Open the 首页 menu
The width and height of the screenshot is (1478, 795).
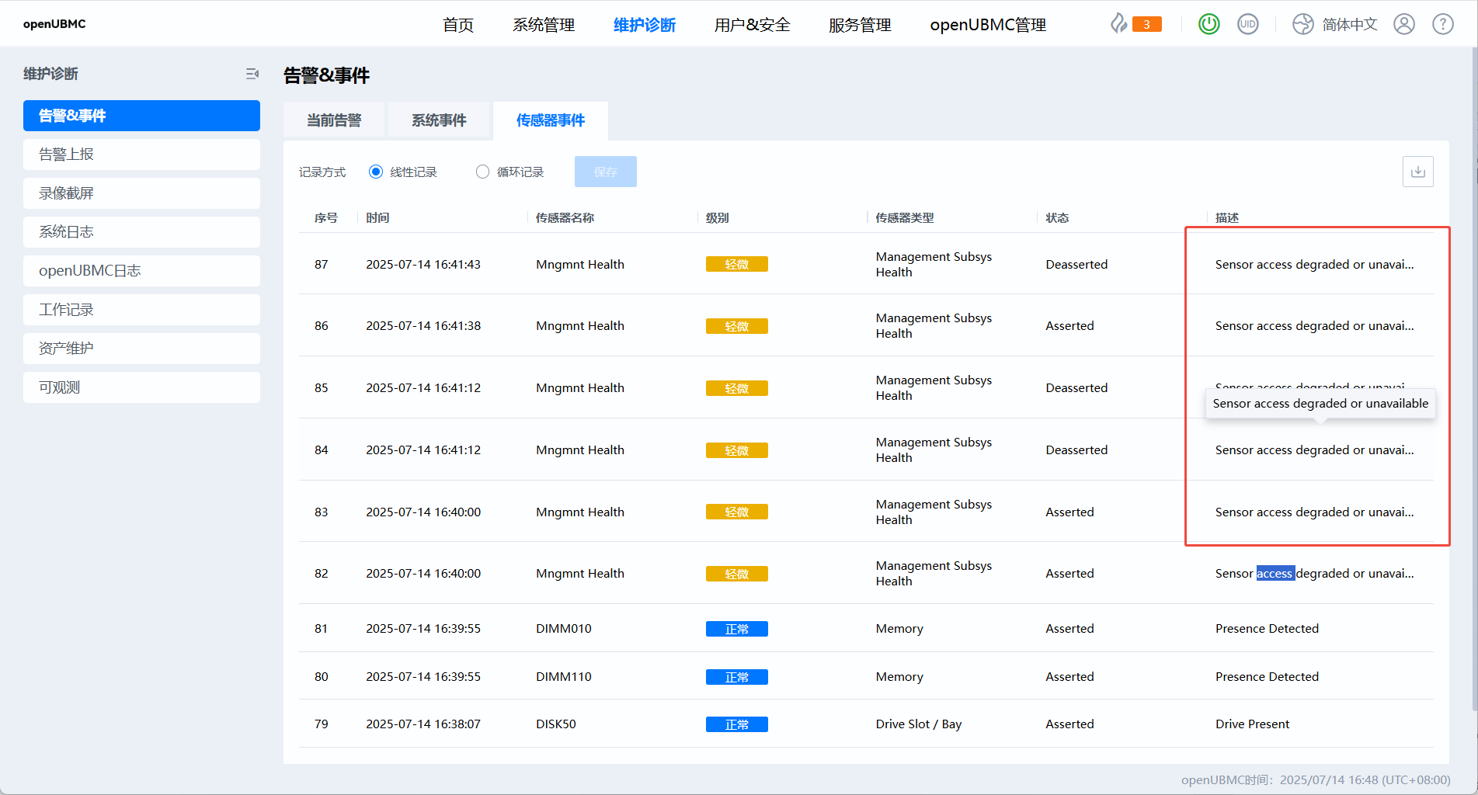(458, 25)
